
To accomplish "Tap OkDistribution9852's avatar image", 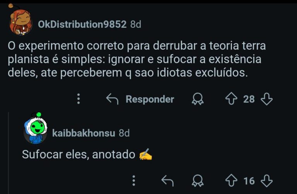I will point(20,22).
